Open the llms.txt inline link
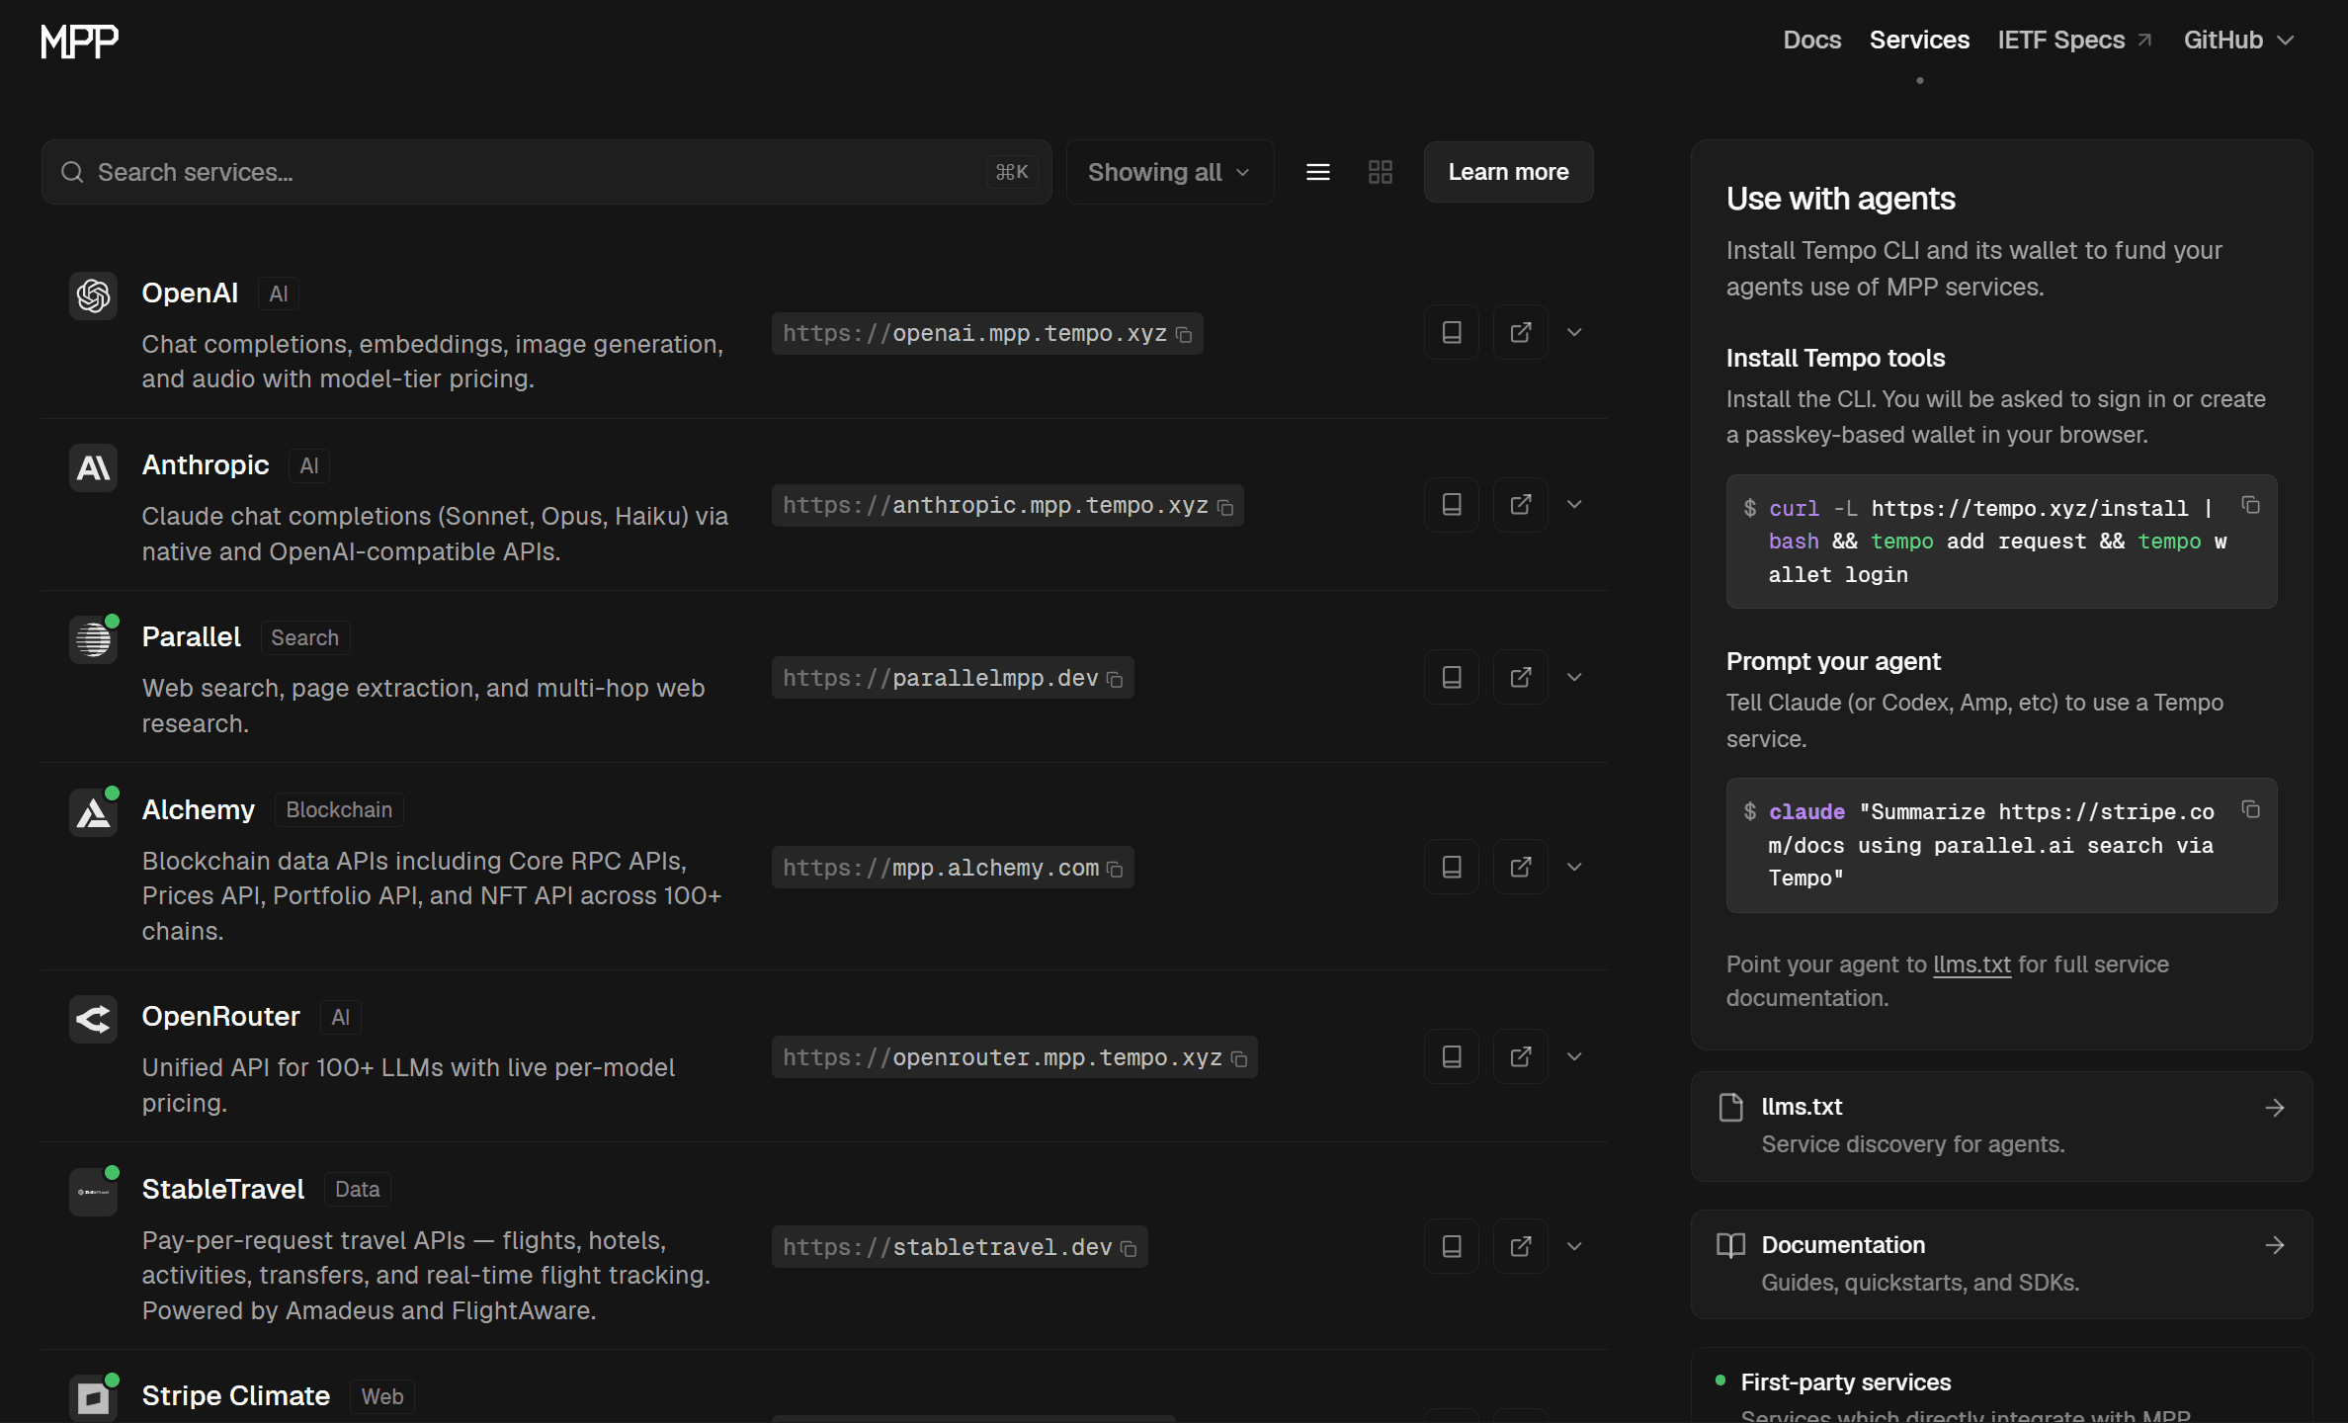This screenshot has width=2348, height=1423. (x=1971, y=964)
